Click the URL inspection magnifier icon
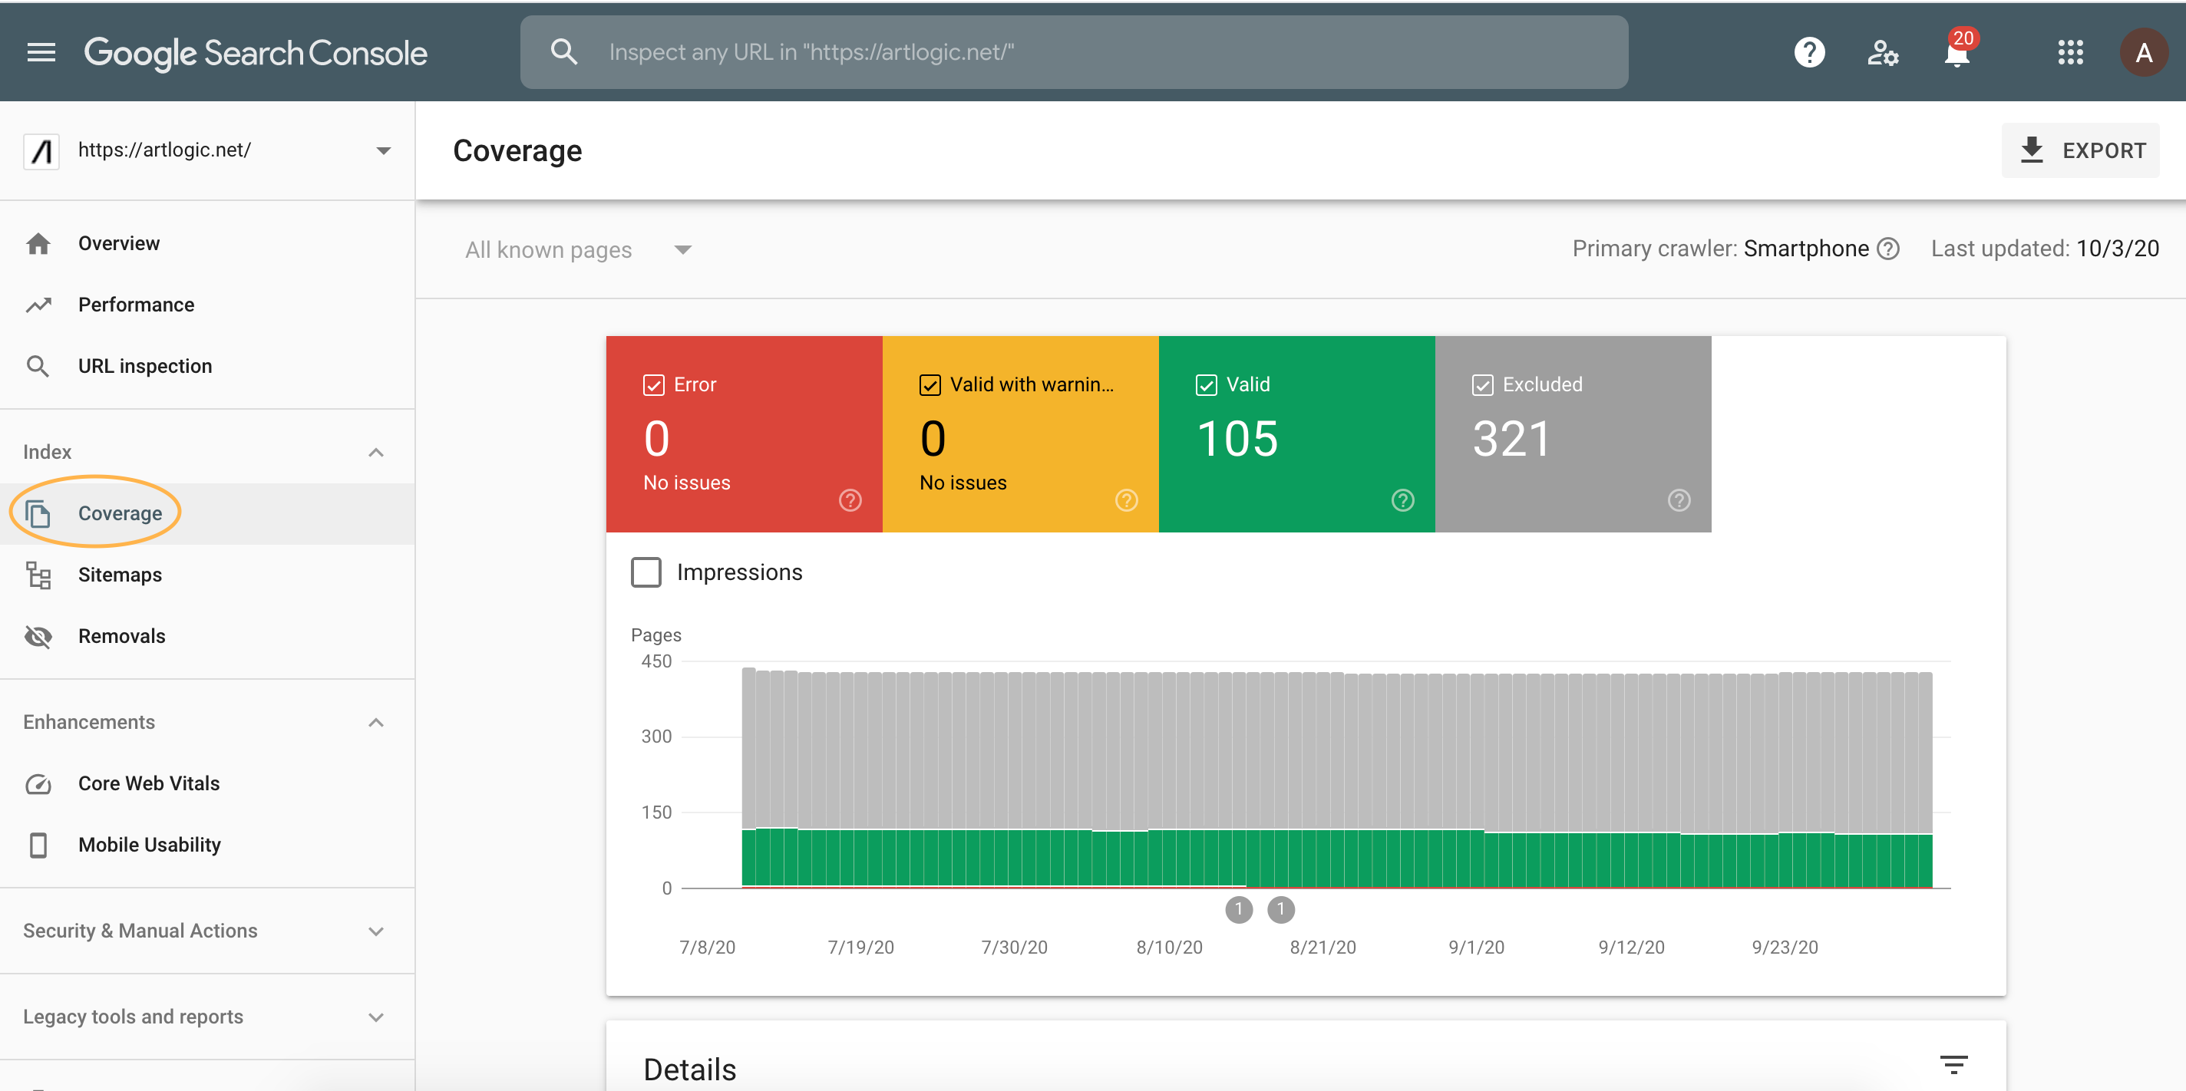 click(38, 366)
